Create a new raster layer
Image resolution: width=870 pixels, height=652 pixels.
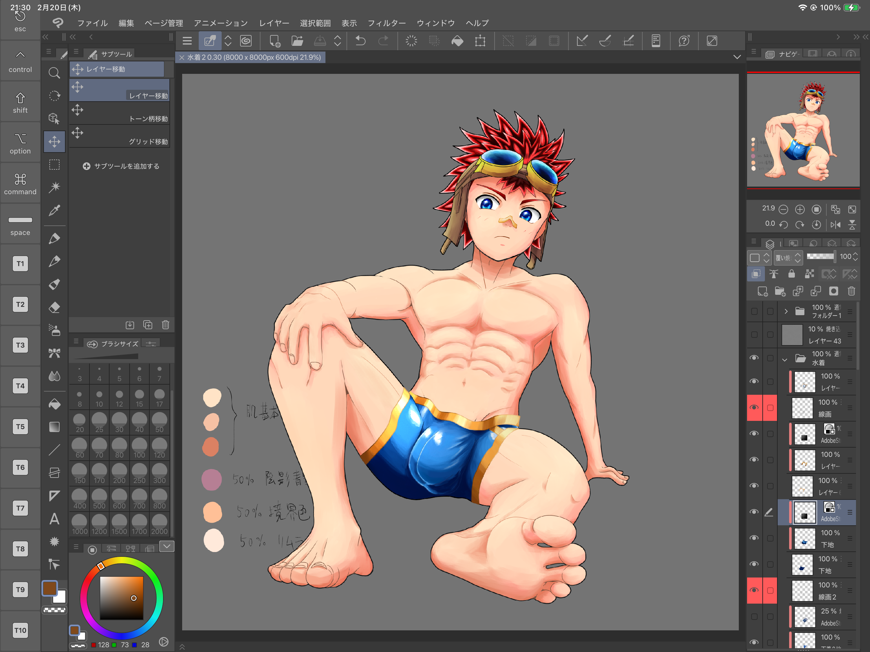coord(763,291)
